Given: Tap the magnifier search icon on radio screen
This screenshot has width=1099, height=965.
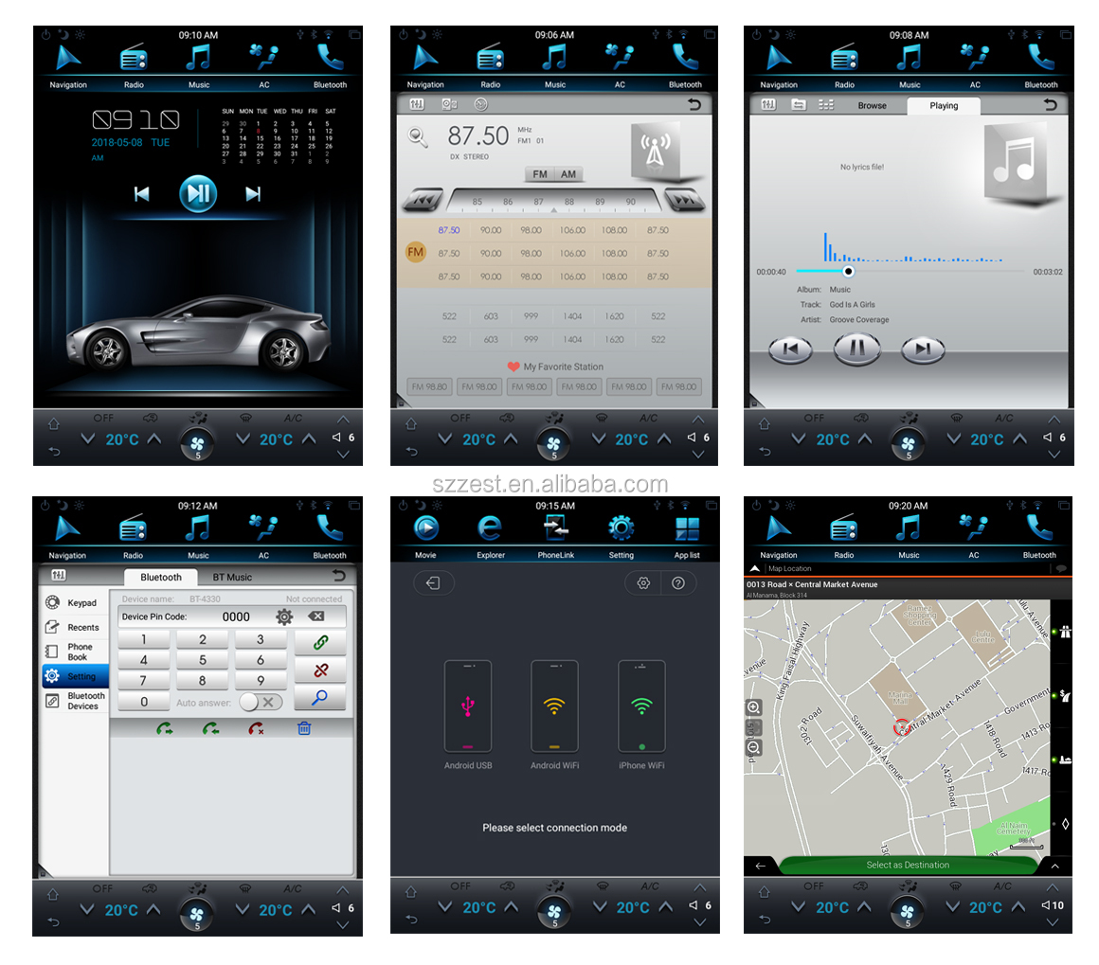Looking at the screenshot, I should 418,136.
